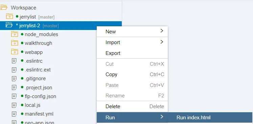Click green status dot beside manifest.yml
This screenshot has height=124, width=253.
coord(22,114)
